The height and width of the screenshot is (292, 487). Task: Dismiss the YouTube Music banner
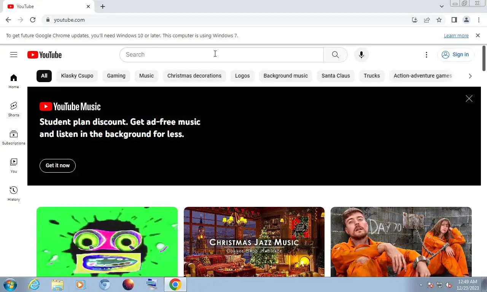point(469,98)
